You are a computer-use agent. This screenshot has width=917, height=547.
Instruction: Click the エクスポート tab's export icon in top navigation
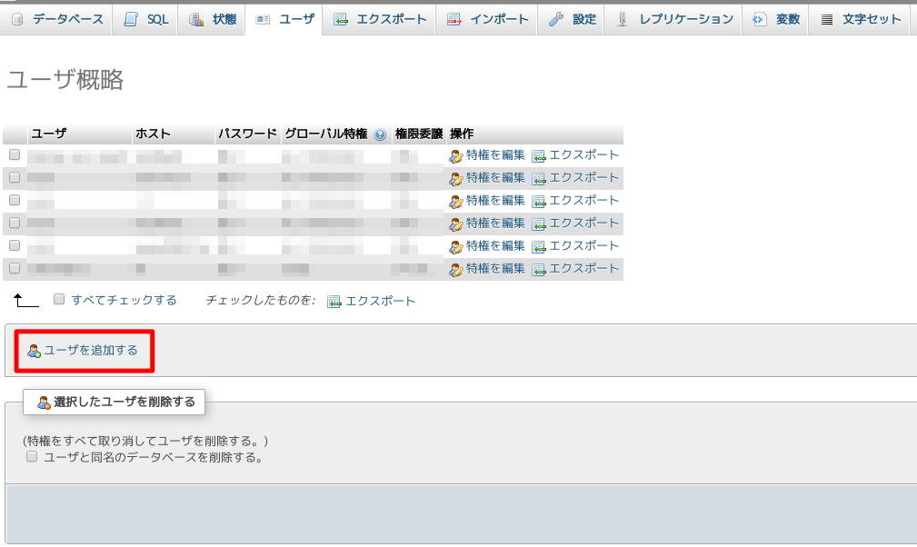coord(341,19)
